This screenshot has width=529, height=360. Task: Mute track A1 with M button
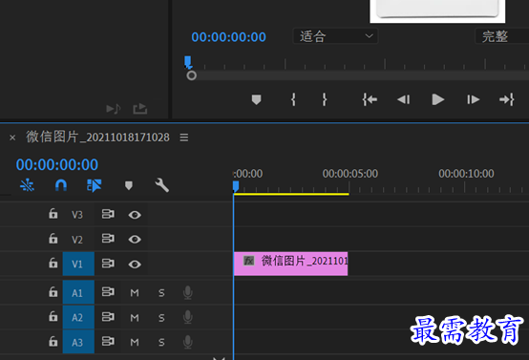coord(135,292)
